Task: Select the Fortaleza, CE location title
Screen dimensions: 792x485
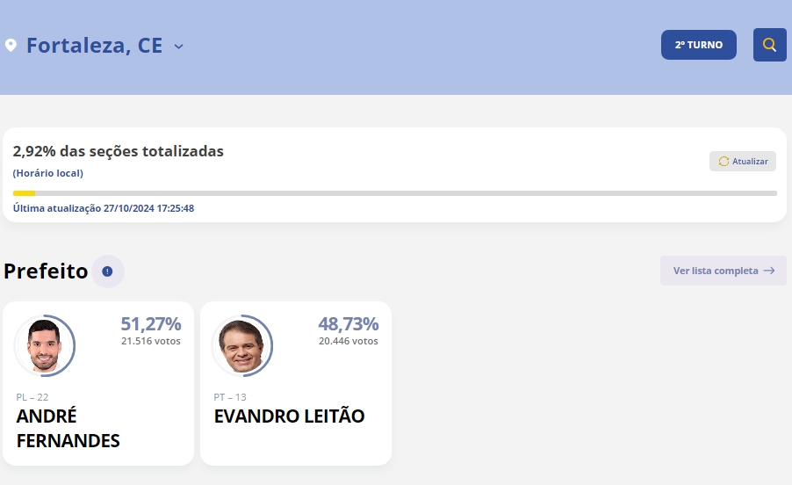Action: [94, 45]
